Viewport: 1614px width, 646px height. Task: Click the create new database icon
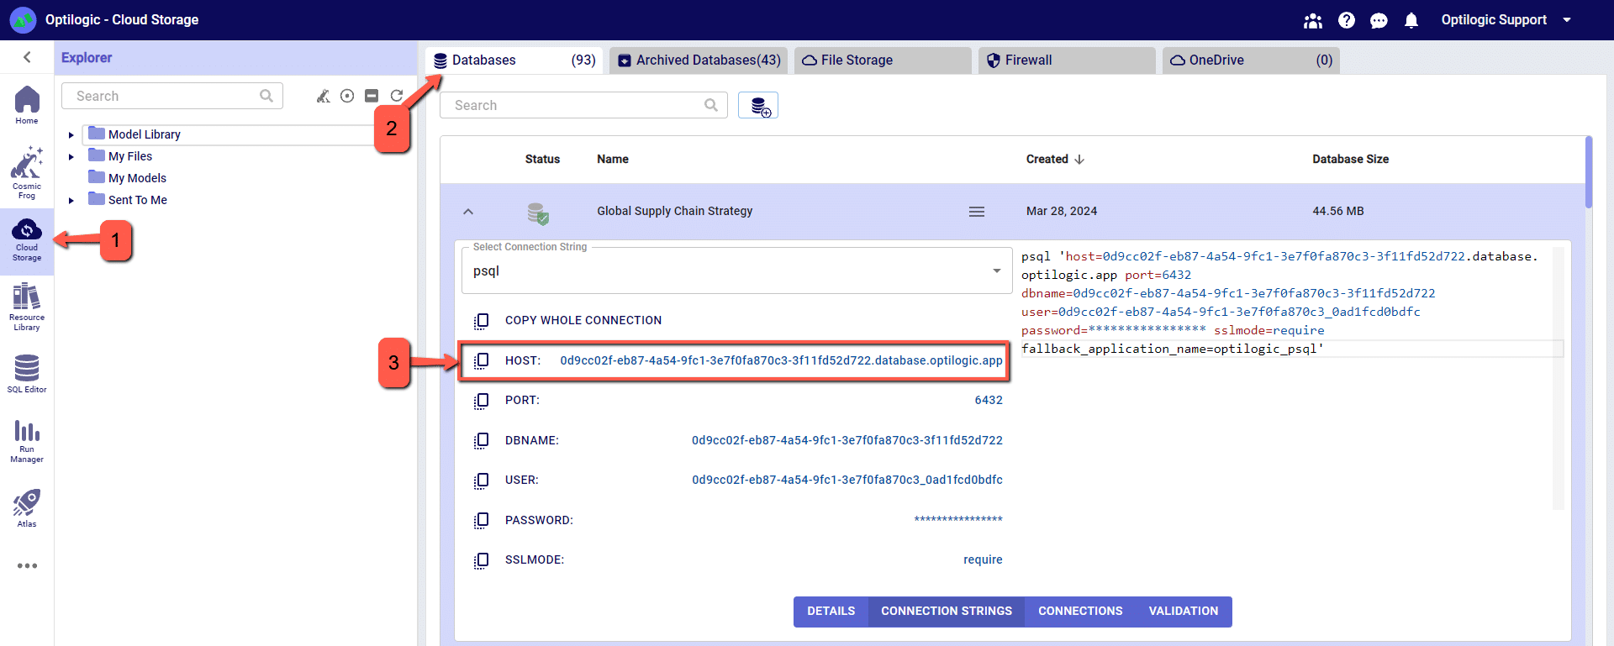pyautogui.click(x=758, y=106)
